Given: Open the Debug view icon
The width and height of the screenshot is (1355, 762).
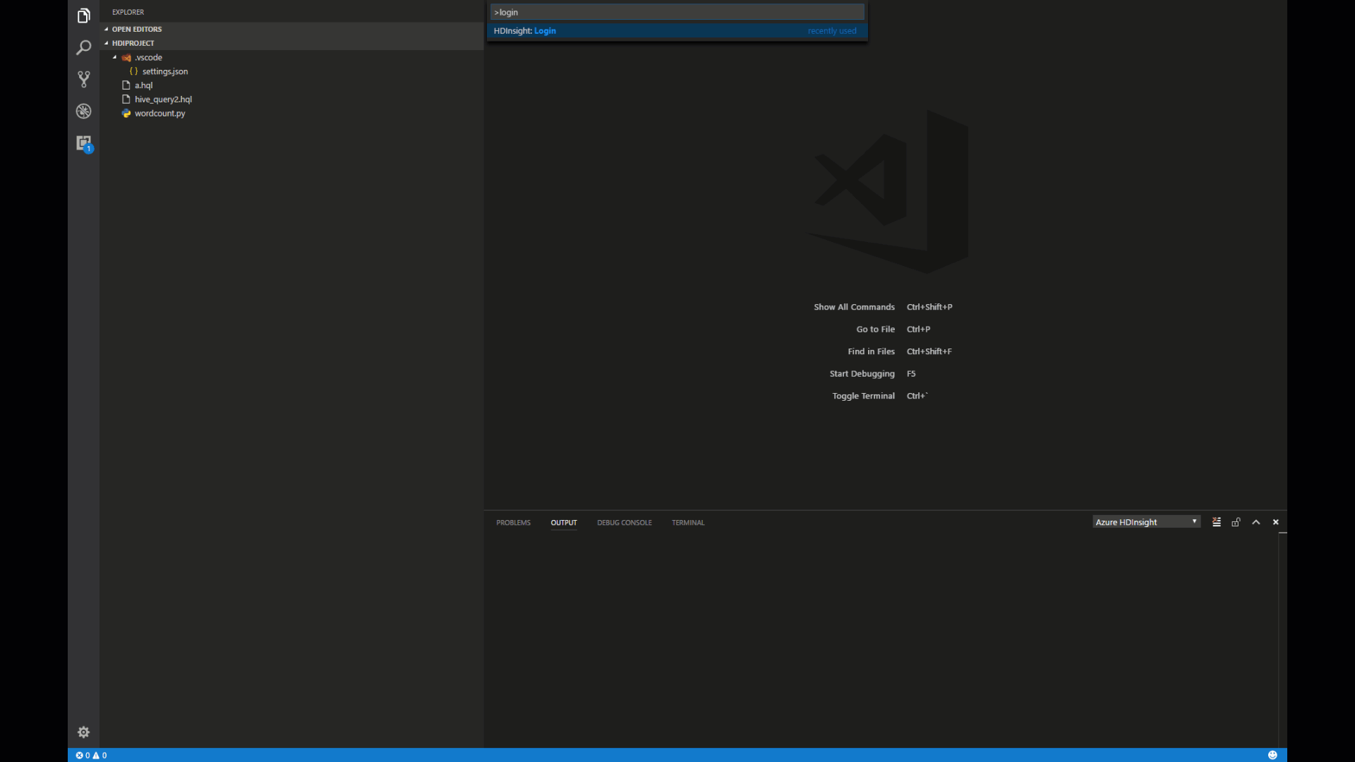Looking at the screenshot, I should pos(83,111).
